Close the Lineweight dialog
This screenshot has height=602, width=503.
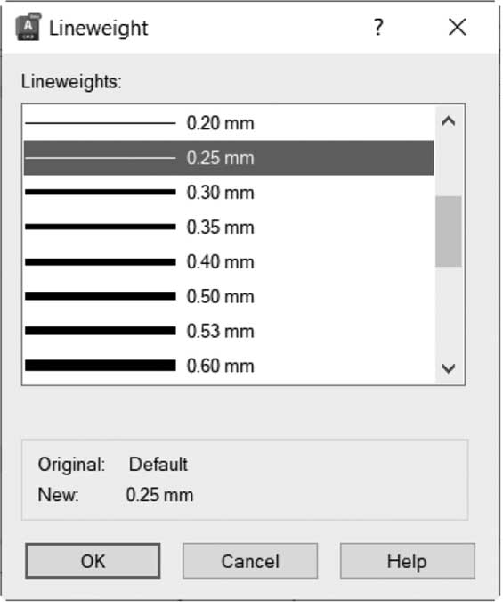458,28
